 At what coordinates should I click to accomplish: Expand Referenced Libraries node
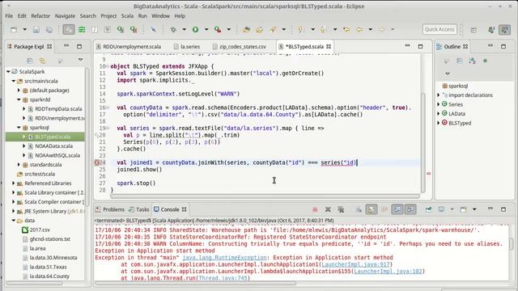click(14, 183)
